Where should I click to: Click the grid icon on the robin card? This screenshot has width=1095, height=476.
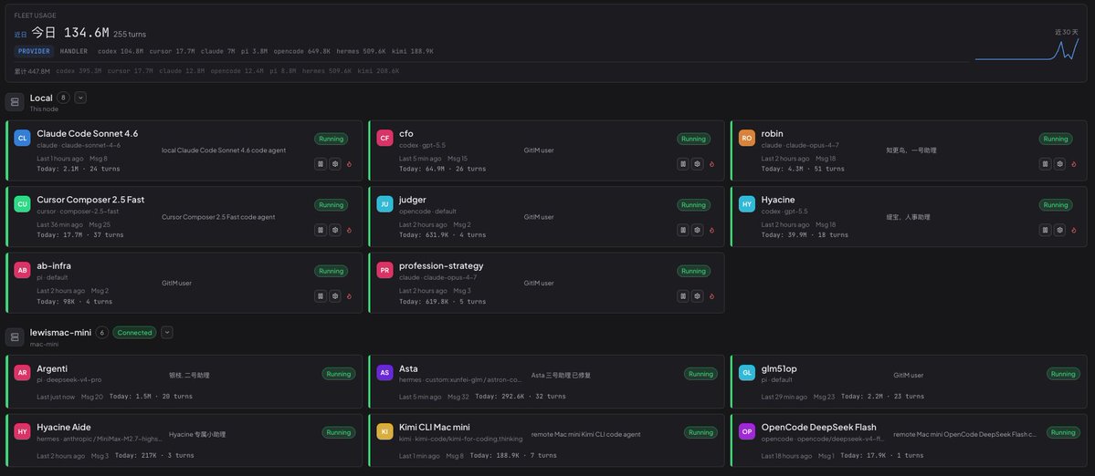click(1046, 164)
